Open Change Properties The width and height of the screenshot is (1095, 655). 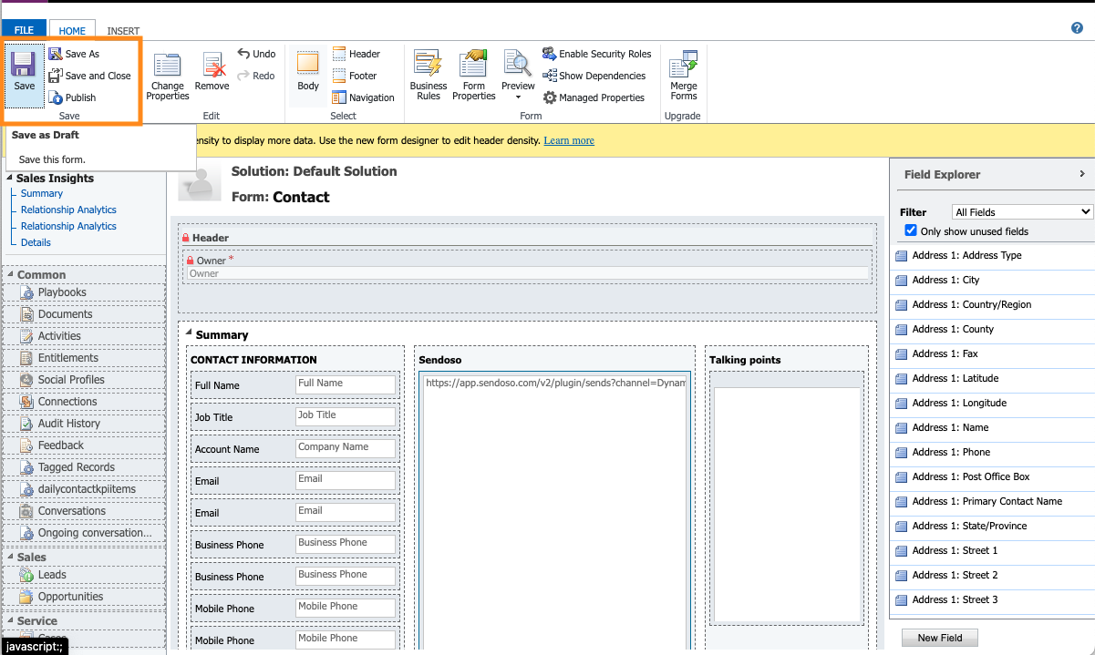pyautogui.click(x=168, y=76)
